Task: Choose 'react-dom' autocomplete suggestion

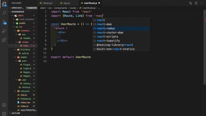Action: click(x=121, y=24)
